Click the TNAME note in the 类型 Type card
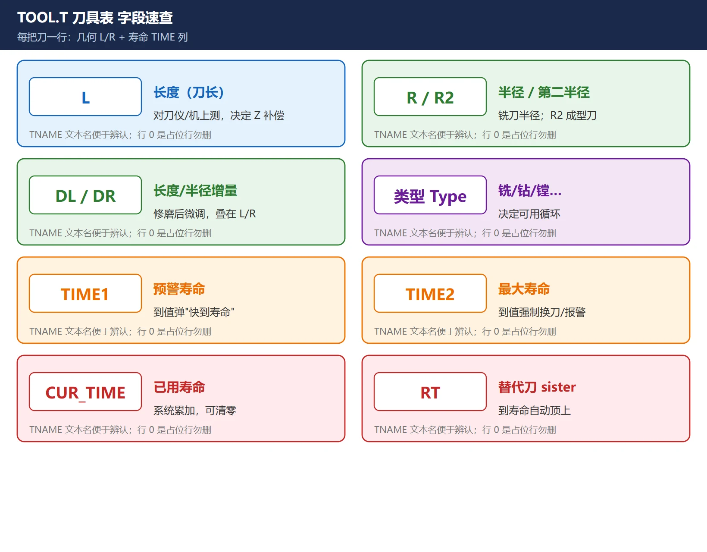 tap(465, 233)
